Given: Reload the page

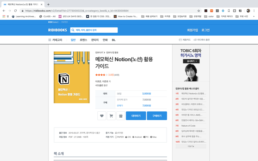Looking at the screenshot, I should pos(15,11).
